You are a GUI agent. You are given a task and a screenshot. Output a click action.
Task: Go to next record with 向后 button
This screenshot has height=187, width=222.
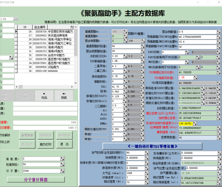44,95
